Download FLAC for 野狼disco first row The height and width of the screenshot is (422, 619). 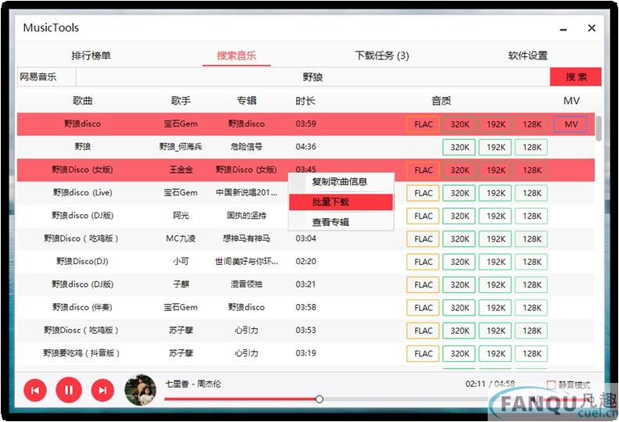tap(424, 124)
